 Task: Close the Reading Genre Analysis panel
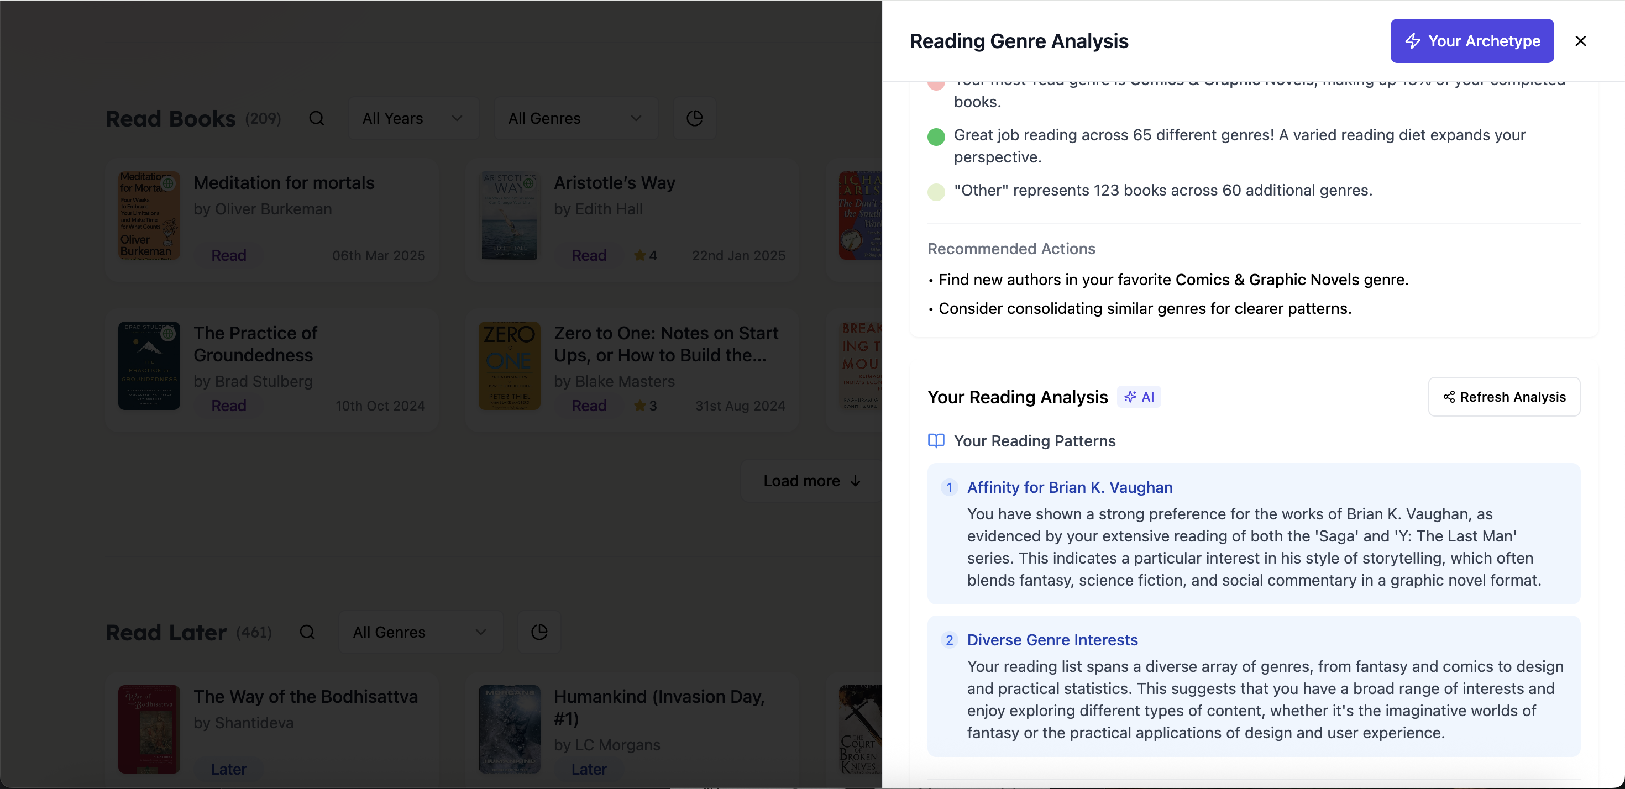[x=1580, y=41]
